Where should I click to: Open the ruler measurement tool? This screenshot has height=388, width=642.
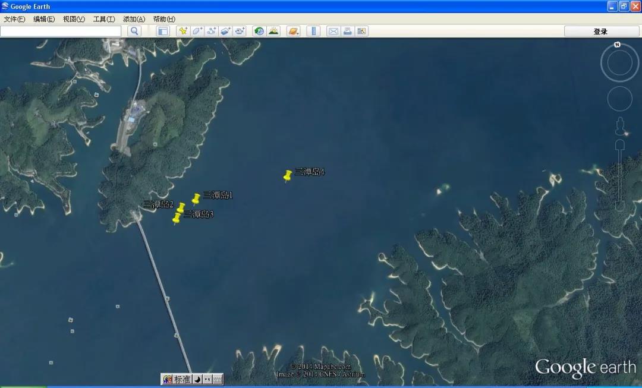tap(313, 31)
